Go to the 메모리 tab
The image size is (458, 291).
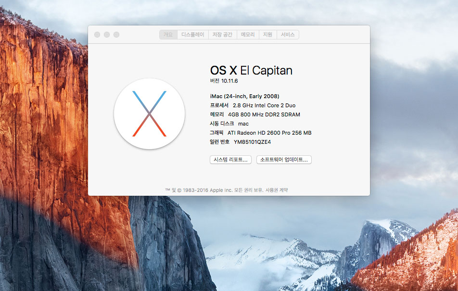tap(248, 35)
